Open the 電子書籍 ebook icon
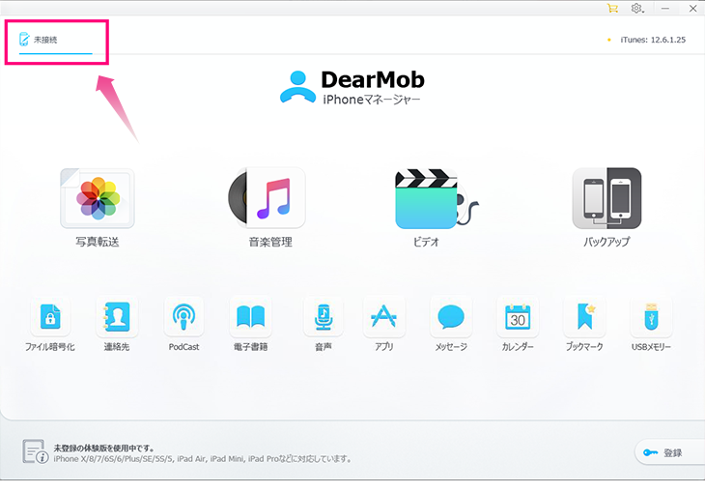This screenshot has width=705, height=493. pyautogui.click(x=250, y=316)
